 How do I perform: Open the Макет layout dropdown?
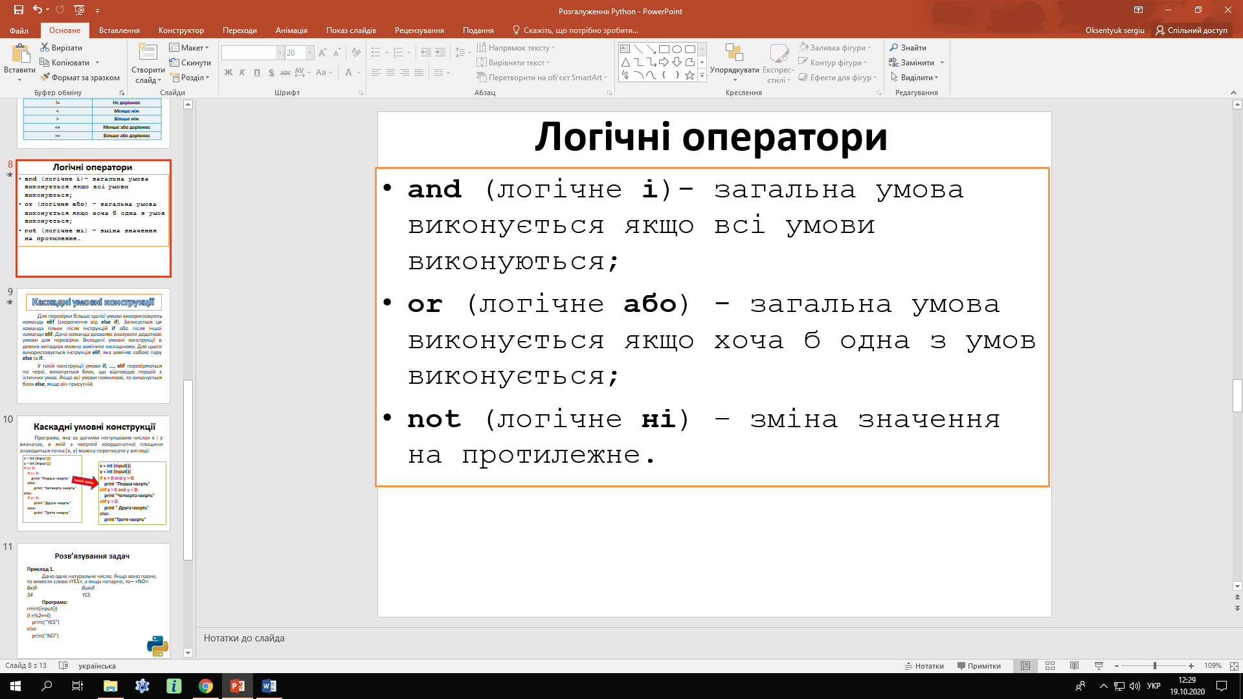click(x=190, y=47)
